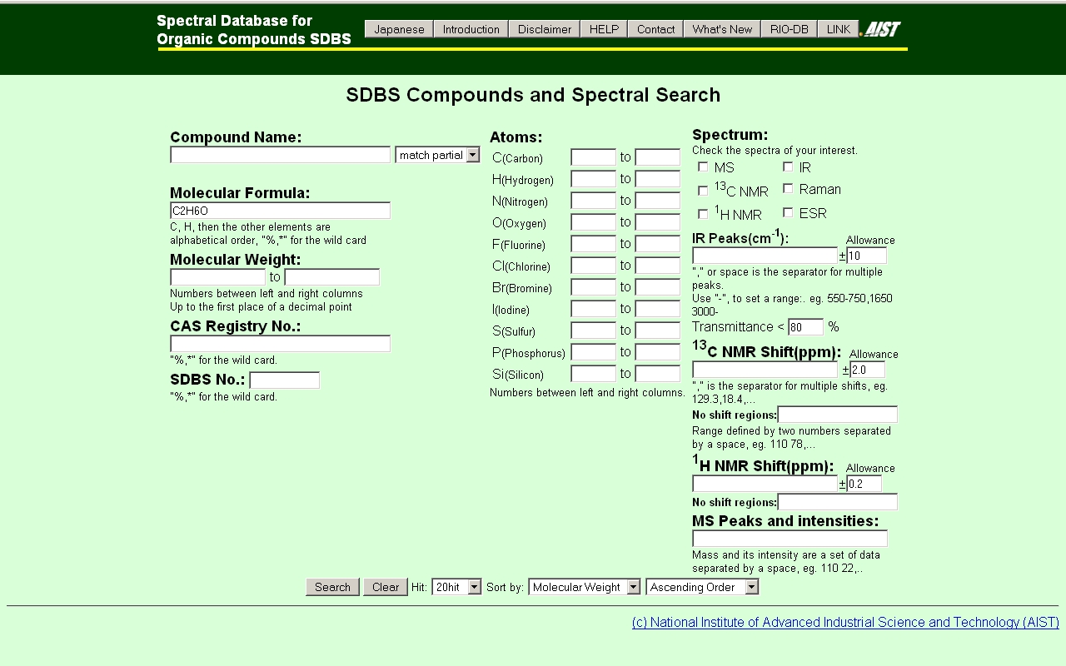Enable the IR spectrum checkbox
Screen dimensions: 1066x666
(788, 167)
